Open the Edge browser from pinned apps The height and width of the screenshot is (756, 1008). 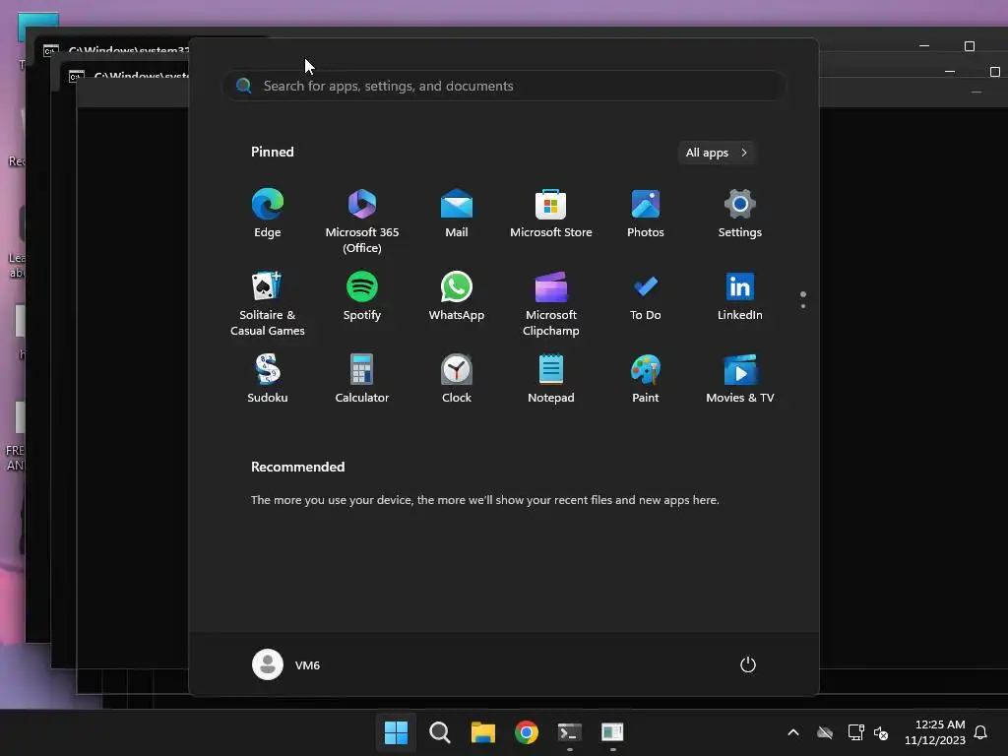tap(268, 214)
